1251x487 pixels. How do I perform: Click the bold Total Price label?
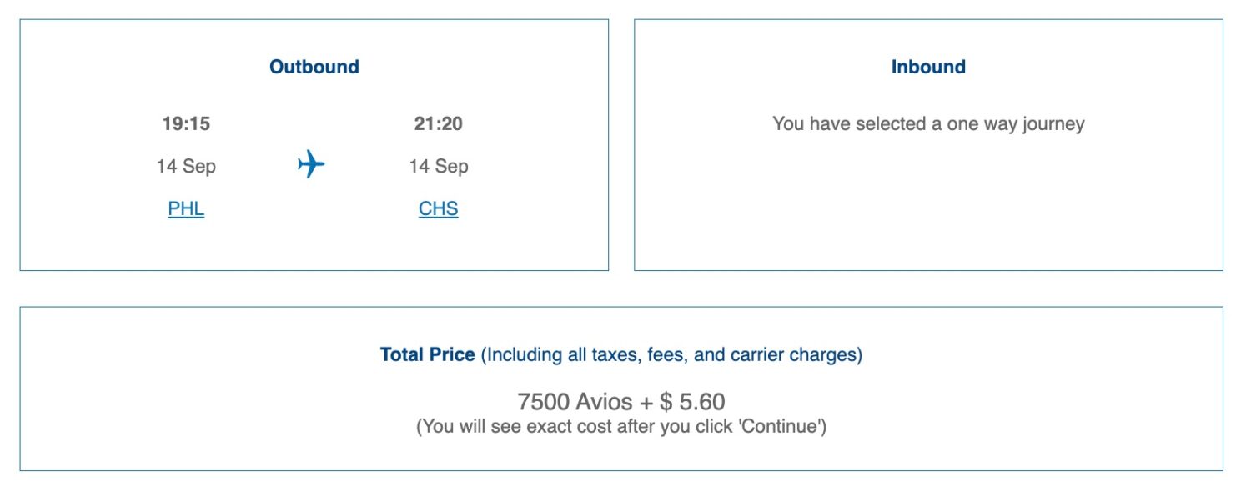(x=428, y=354)
